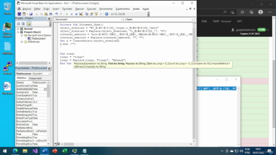The image size is (276, 155).
Task: Open the Project Explorer icon
Action: pyautogui.click(x=87, y=14)
